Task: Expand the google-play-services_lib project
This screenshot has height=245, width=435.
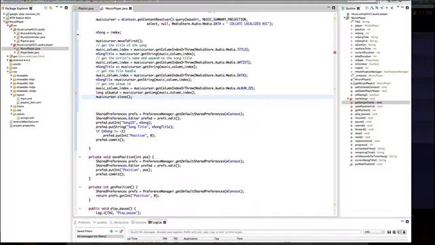Action: [x=4, y=14]
